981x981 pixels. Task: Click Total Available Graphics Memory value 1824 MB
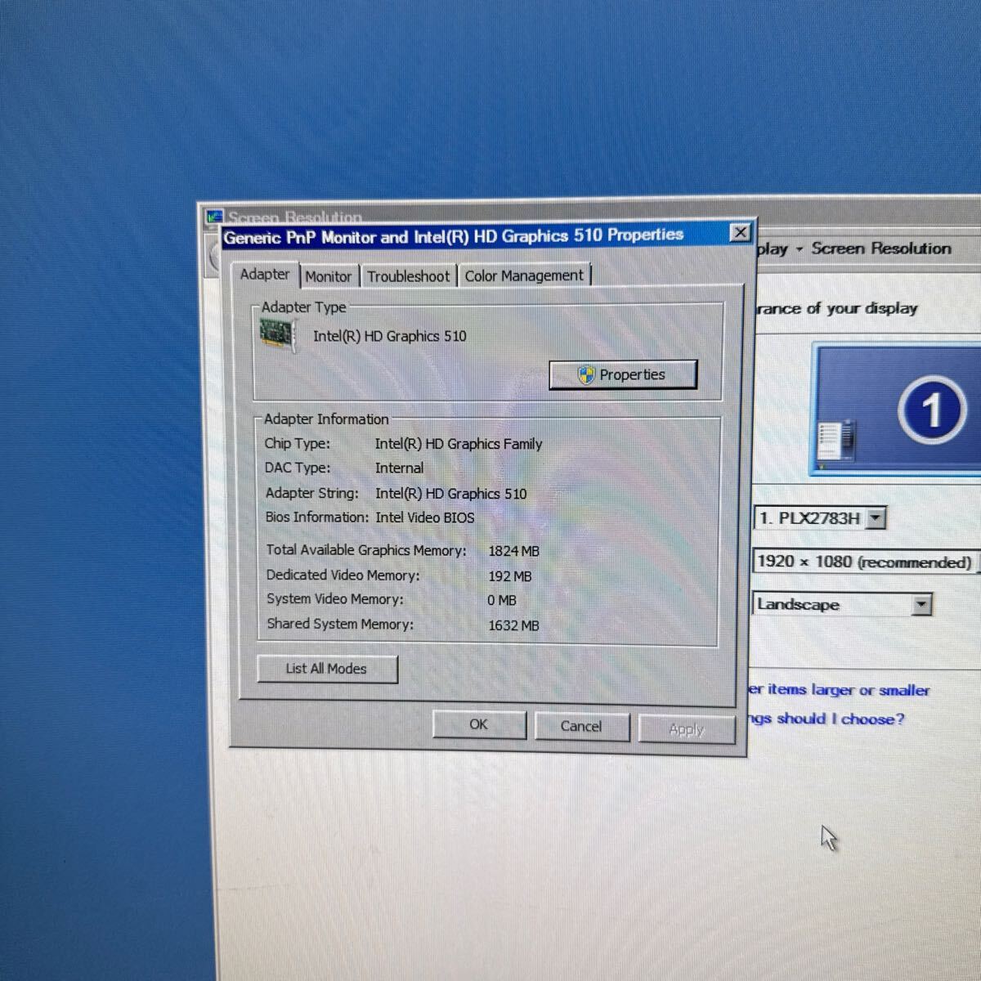(x=514, y=551)
